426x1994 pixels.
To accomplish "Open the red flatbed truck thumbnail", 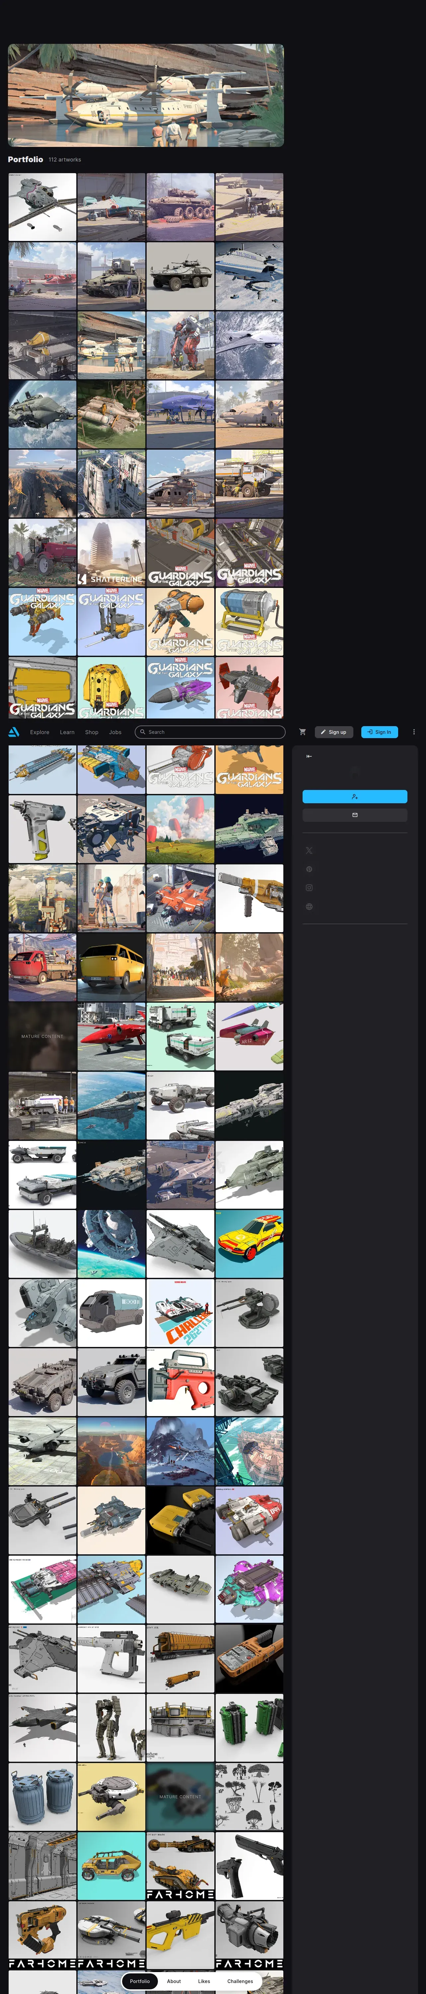I will click(x=42, y=967).
